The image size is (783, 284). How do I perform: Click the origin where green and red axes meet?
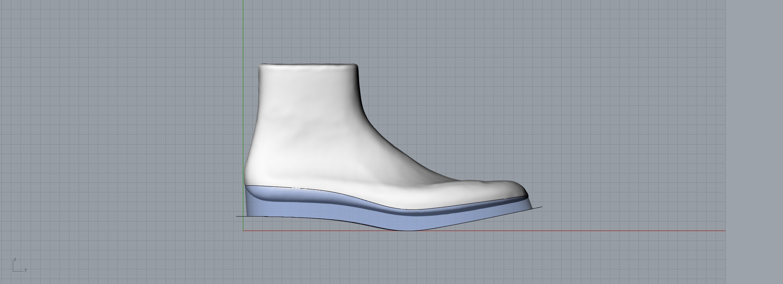pos(243,231)
